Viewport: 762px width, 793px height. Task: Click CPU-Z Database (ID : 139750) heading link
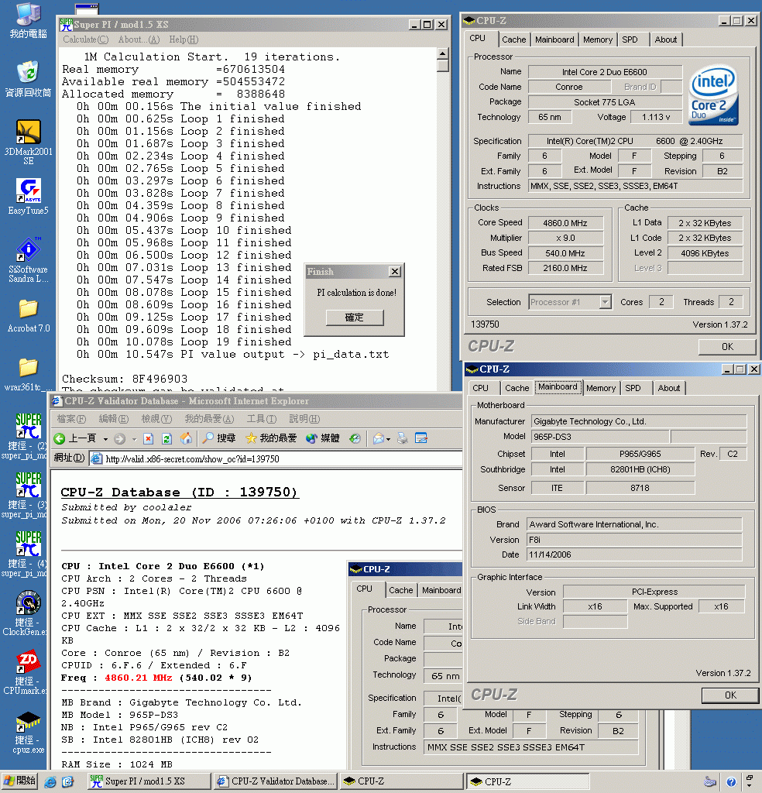(x=180, y=492)
